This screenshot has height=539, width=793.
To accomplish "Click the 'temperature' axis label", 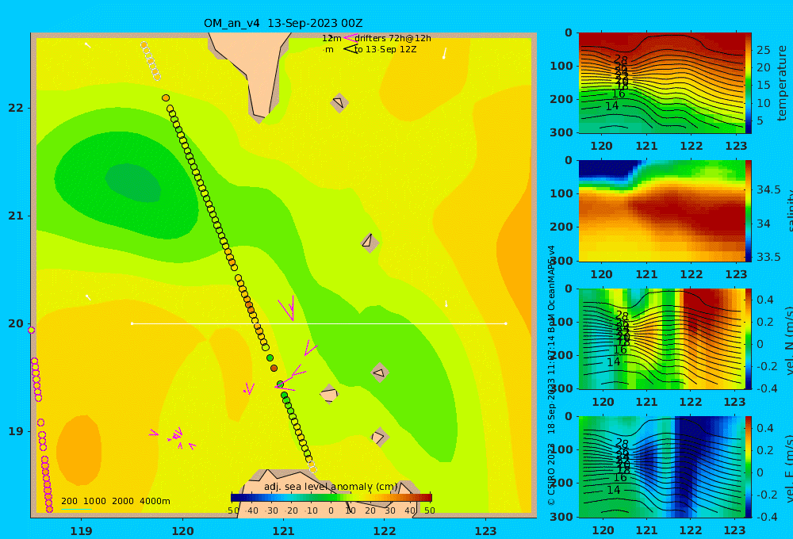I will tap(782, 83).
